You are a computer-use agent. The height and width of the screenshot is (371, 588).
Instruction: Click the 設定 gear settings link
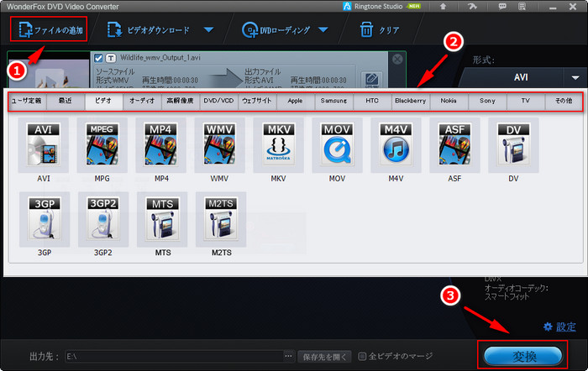(560, 327)
